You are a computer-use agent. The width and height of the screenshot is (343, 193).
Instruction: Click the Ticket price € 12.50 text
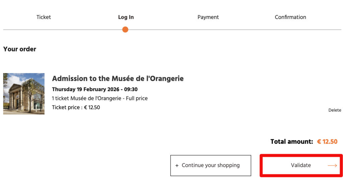(76, 108)
